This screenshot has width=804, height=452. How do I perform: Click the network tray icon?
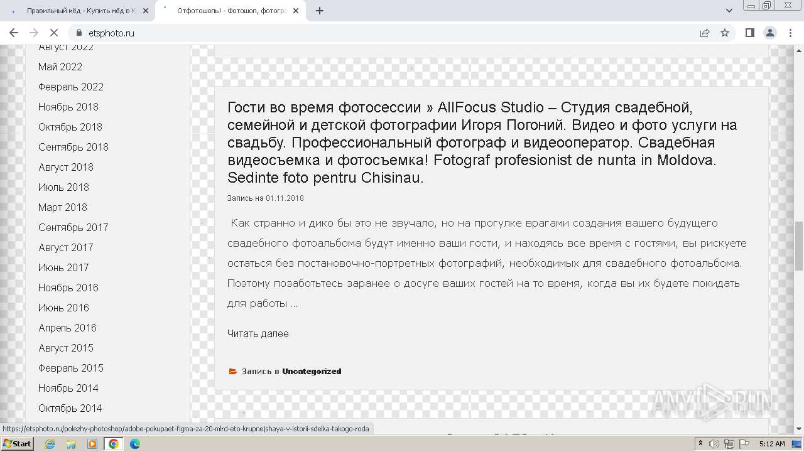pos(729,444)
